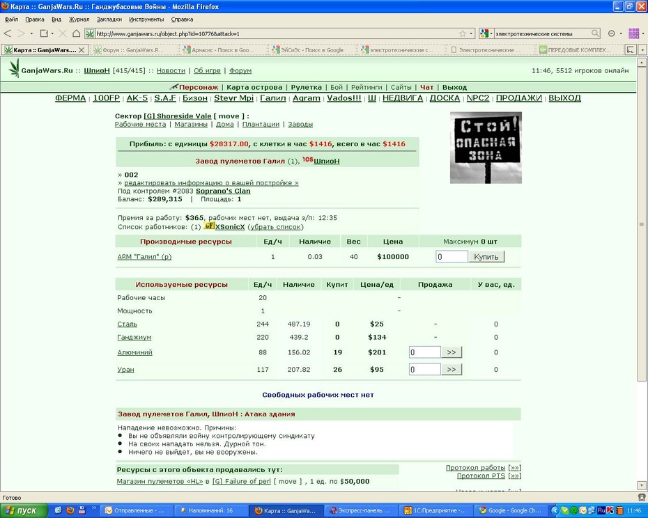Viewport: 648px width, 518px height.
Task: Open the tab overview button
Action: [x=630, y=49]
